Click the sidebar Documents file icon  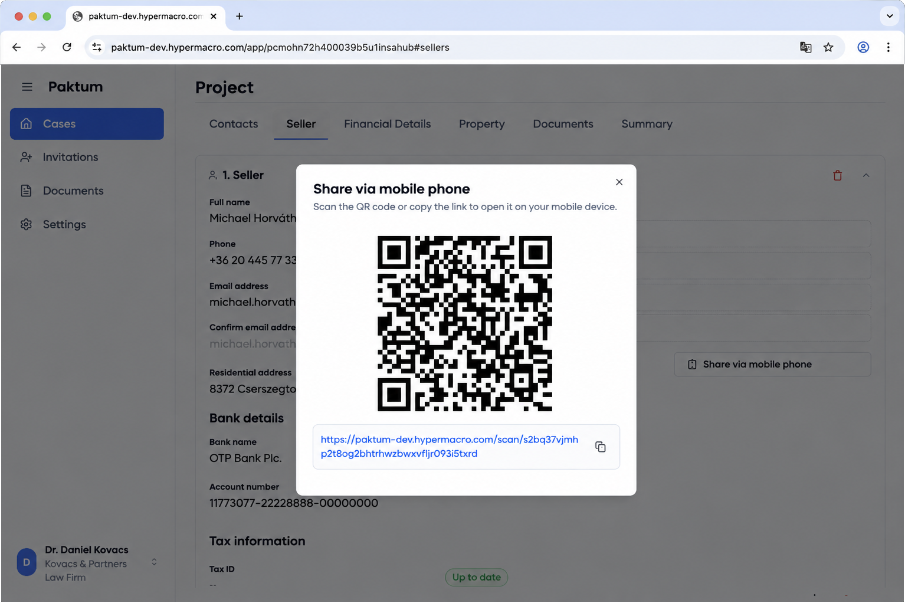click(x=26, y=191)
